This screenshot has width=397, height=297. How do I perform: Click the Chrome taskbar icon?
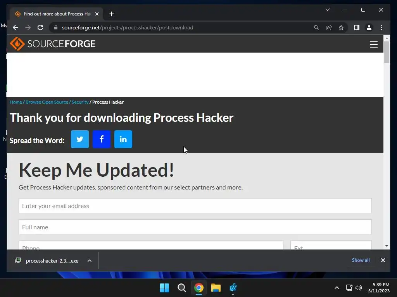pos(199,288)
